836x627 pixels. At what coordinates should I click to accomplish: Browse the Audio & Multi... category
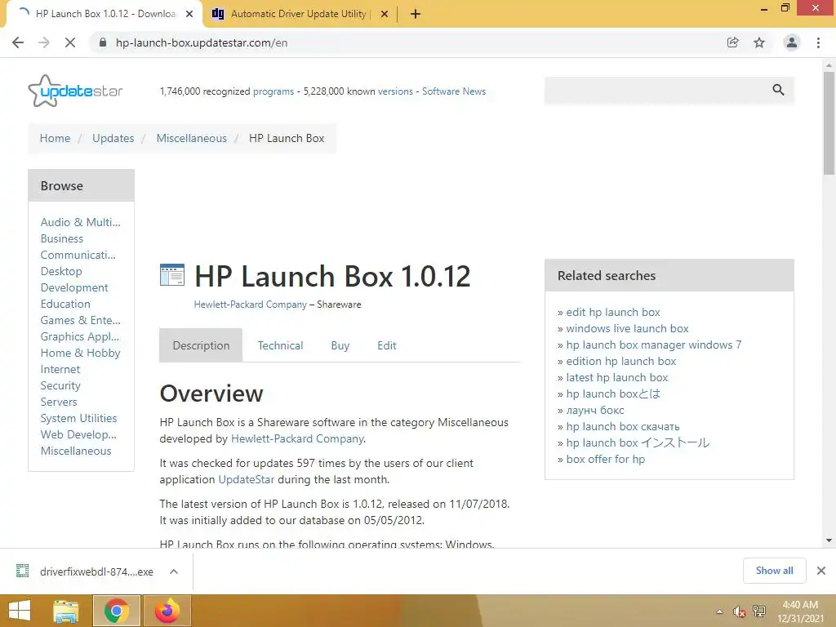click(81, 222)
